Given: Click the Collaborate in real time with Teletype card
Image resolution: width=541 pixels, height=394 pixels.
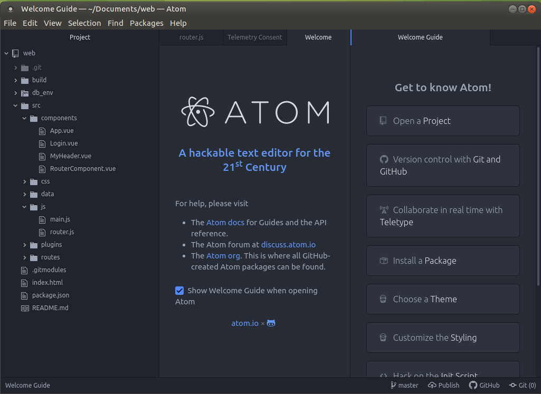Looking at the screenshot, I should 443,216.
